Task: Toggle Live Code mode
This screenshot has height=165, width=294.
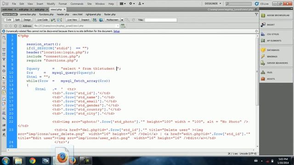Action: (42, 20)
